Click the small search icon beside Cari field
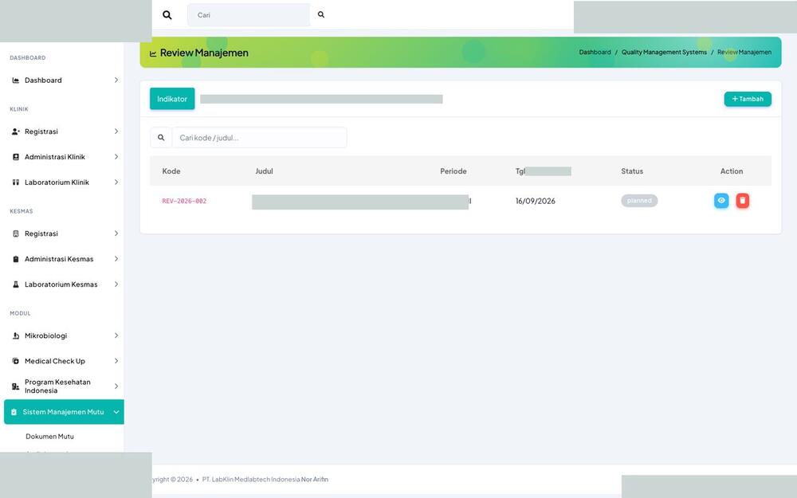Viewport: 797px width, 498px height. tap(321, 14)
